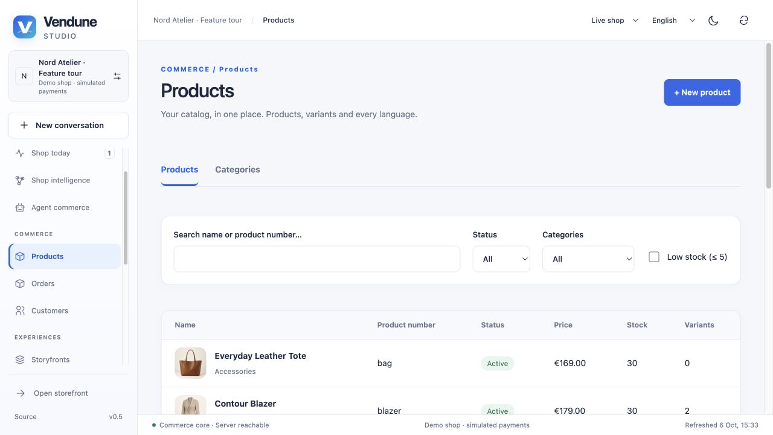The width and height of the screenshot is (773, 435).
Task: Open Everyday Leather Tote product name
Action: [x=260, y=356]
